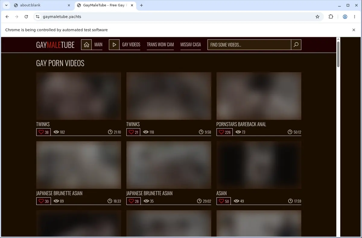
Task: Open the TRANS WOW CAM link
Action: (x=160, y=45)
